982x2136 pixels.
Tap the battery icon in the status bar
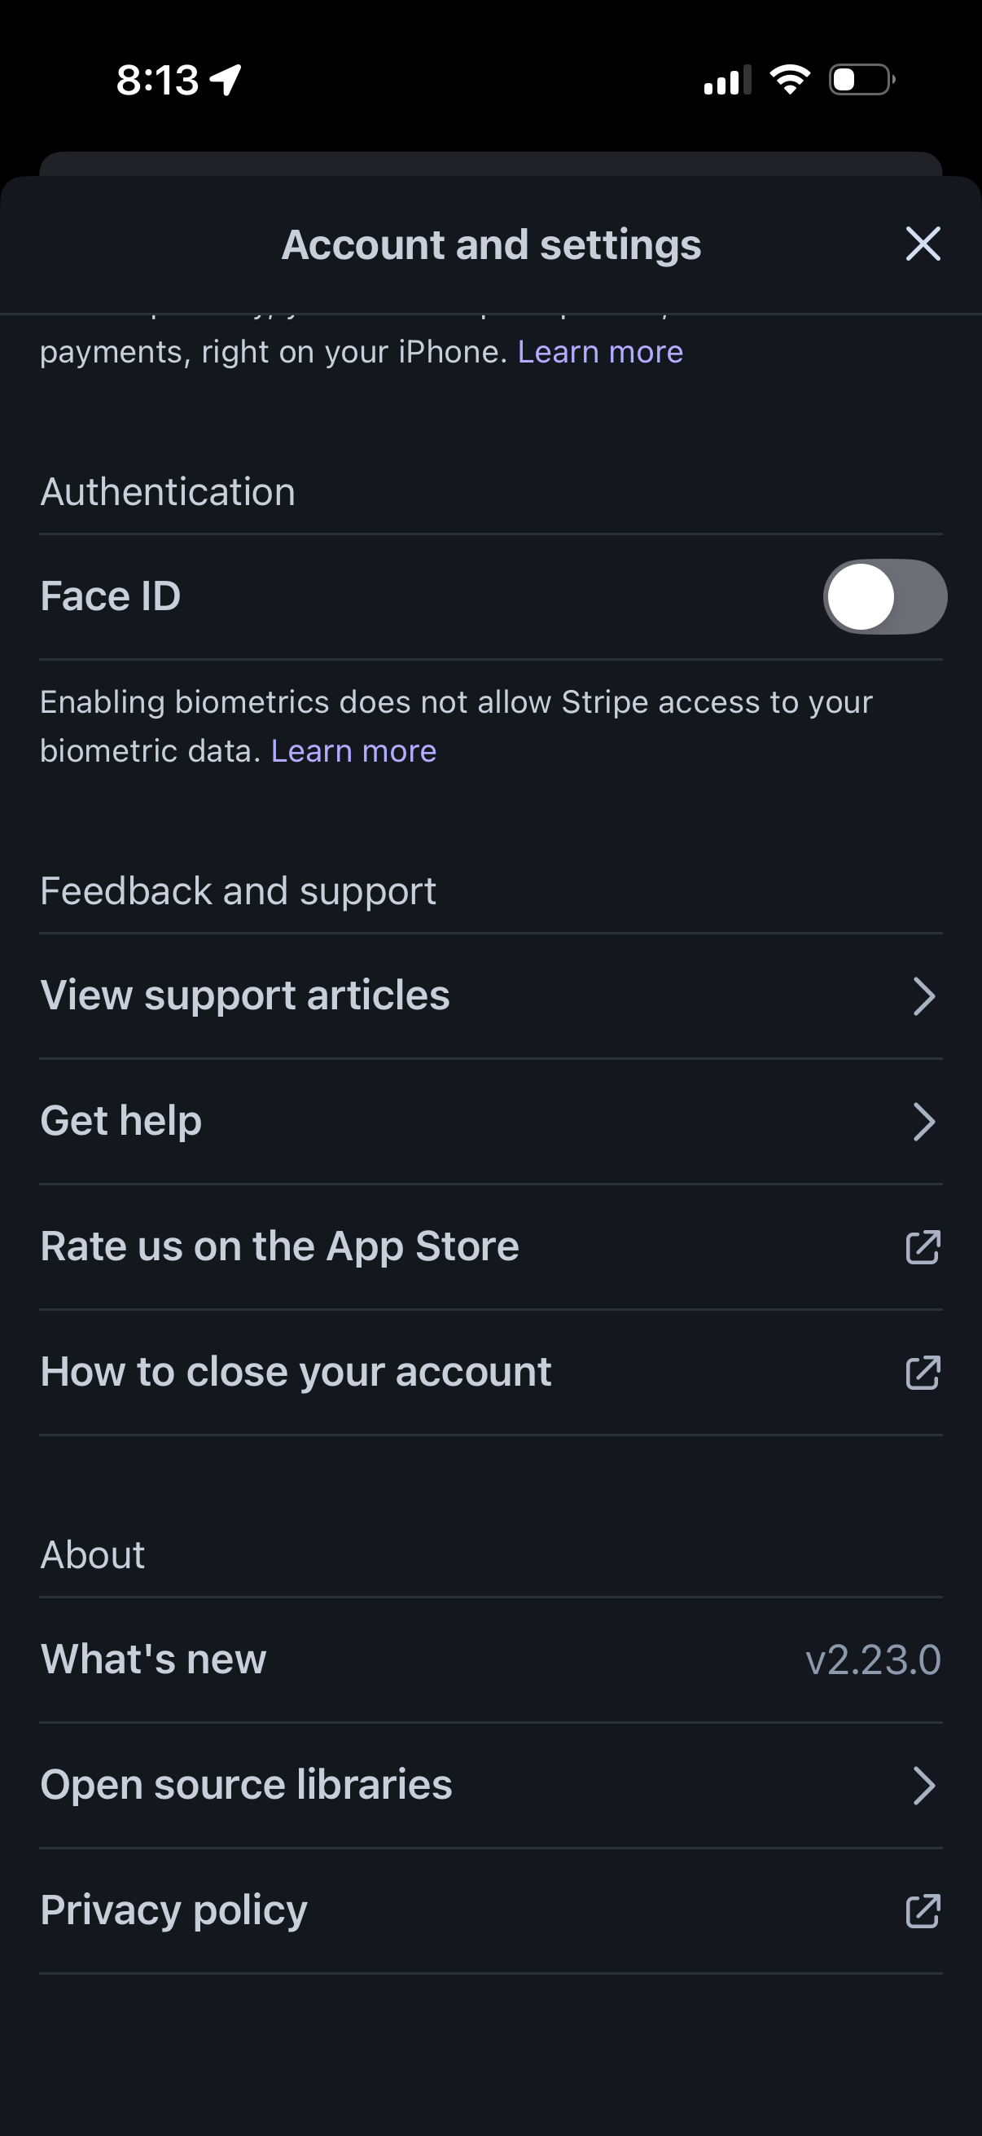858,79
